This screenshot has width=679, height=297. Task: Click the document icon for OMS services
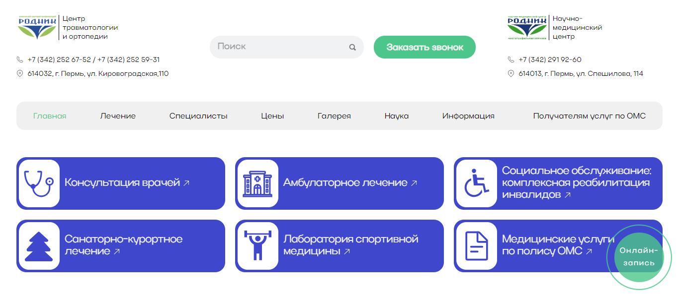point(476,246)
